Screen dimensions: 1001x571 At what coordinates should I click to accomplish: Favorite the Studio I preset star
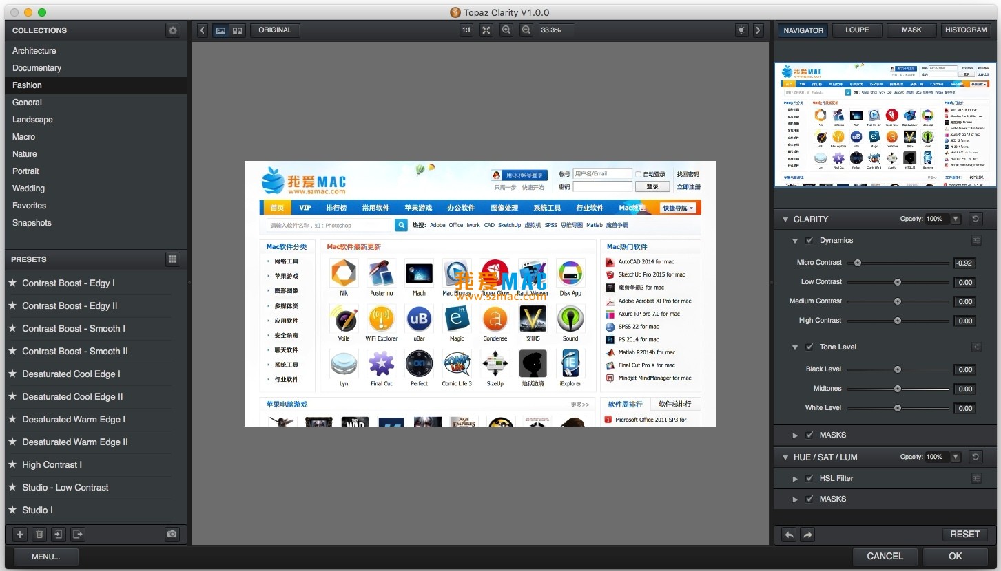tap(12, 510)
